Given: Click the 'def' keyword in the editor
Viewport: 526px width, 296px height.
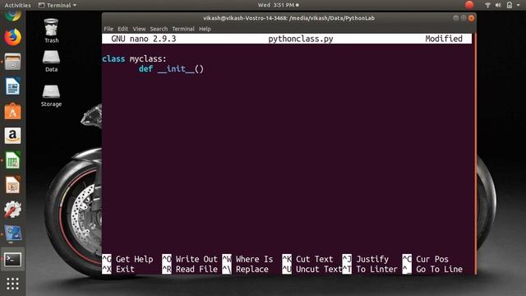Looking at the screenshot, I should tap(145, 69).
